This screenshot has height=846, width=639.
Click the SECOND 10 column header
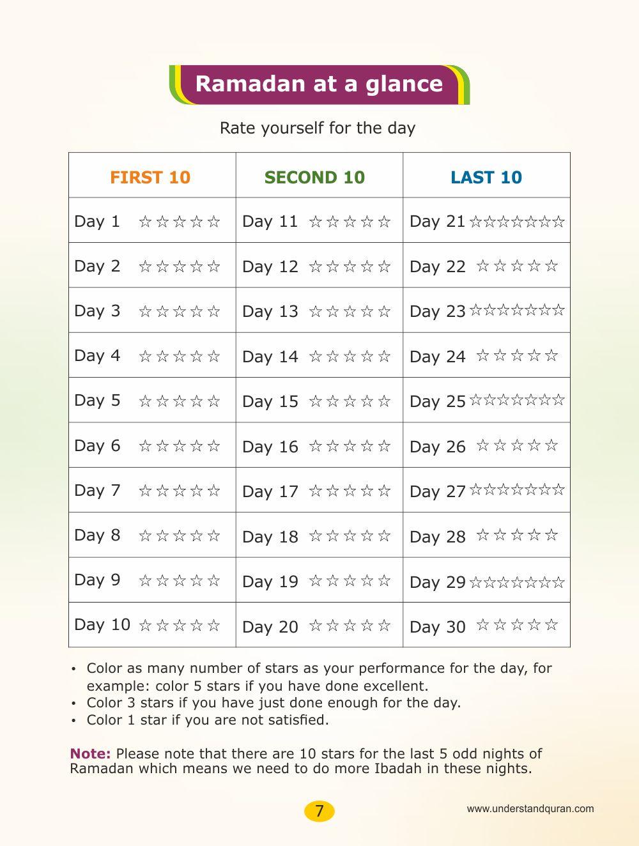point(314,177)
